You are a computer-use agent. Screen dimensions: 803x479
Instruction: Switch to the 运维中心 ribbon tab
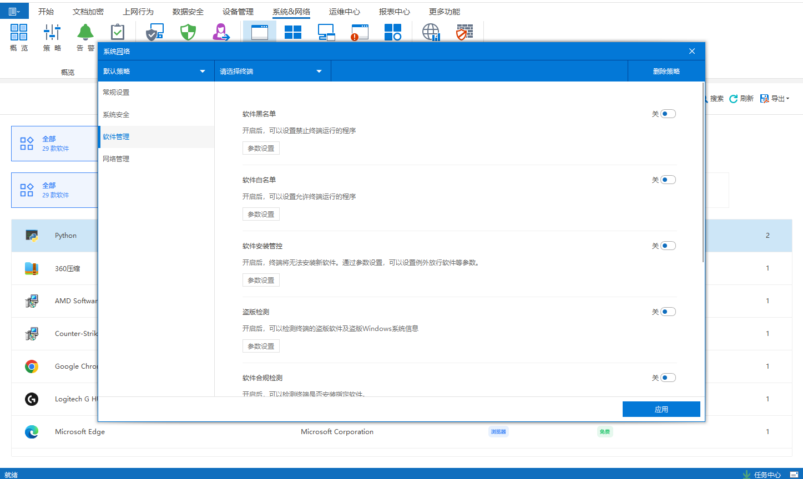point(344,12)
